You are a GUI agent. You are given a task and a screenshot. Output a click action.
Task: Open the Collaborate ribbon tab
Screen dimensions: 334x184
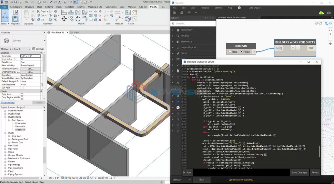pyautogui.click(x=111, y=7)
